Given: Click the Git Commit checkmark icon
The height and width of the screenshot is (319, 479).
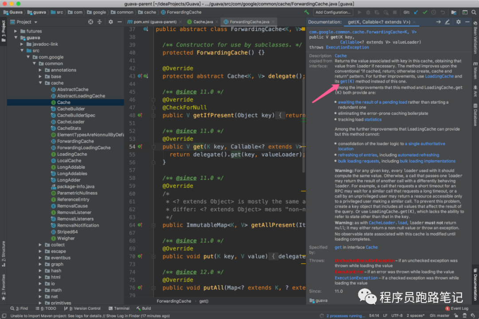Looking at the screenshot, I should pyautogui.click(x=425, y=12).
